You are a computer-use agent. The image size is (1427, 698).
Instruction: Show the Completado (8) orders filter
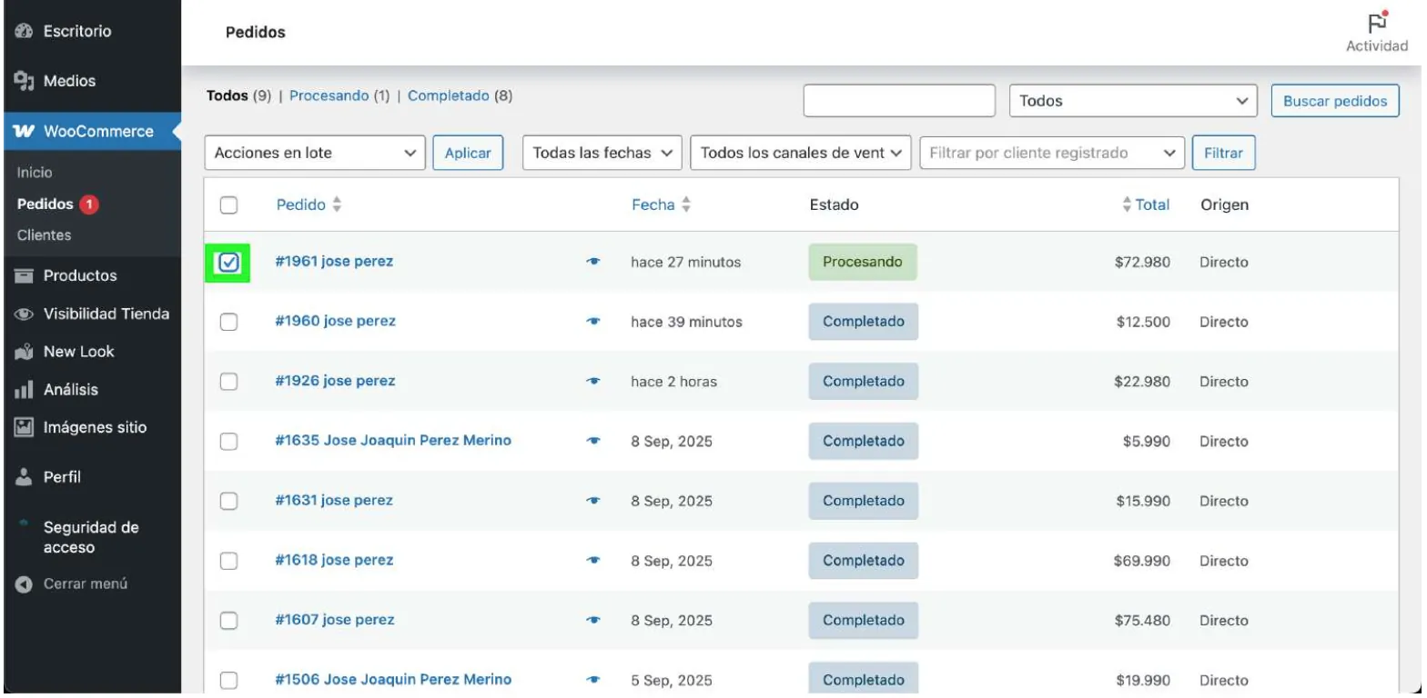460,95
